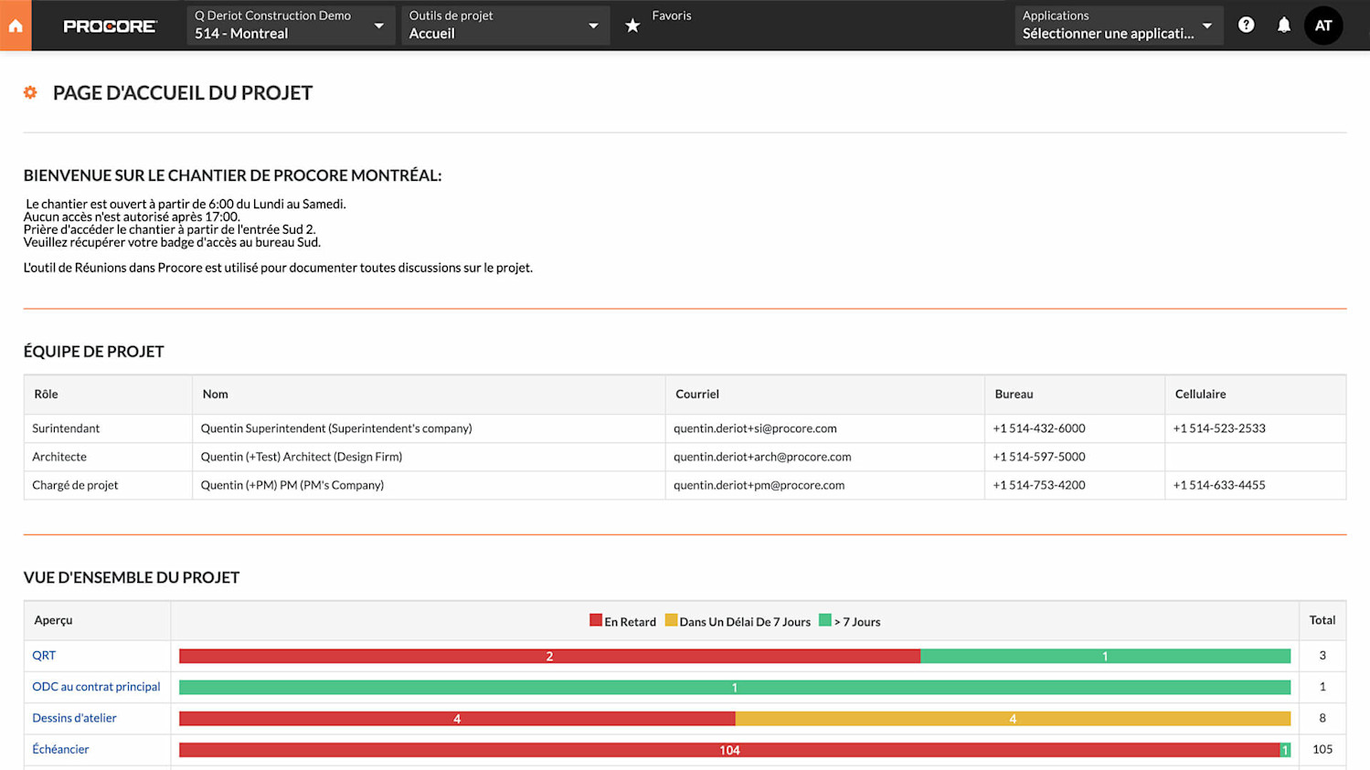The width and height of the screenshot is (1370, 770).
Task: Open the notifications bell
Action: pyautogui.click(x=1283, y=25)
